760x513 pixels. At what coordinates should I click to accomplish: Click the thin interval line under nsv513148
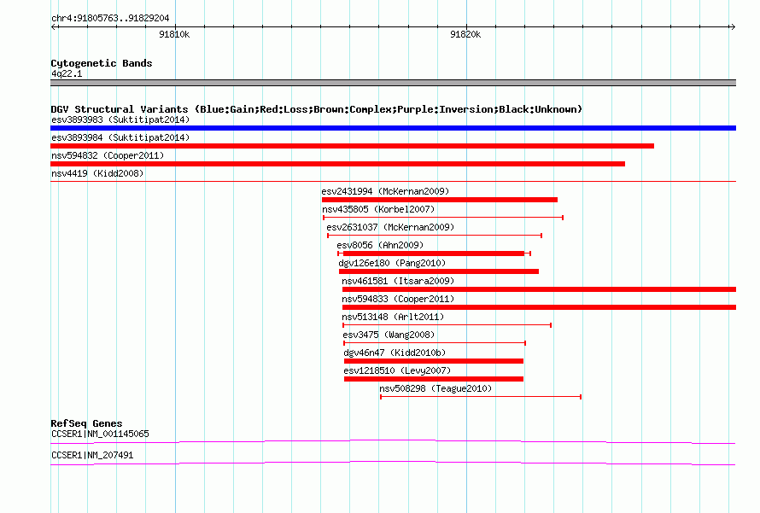447,325
